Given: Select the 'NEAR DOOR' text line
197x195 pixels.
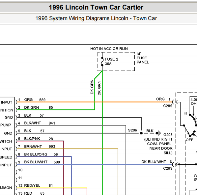Looking at the screenshot, I should (x=161, y=148).
